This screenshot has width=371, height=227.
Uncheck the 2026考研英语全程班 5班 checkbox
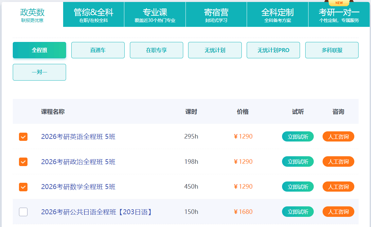point(23,137)
